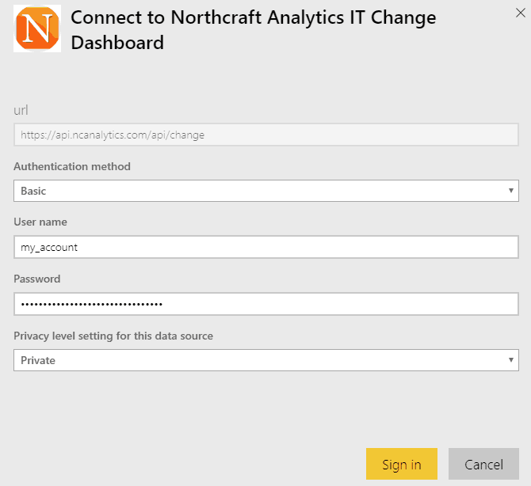
Task: Click the Password label
Action: 36,279
